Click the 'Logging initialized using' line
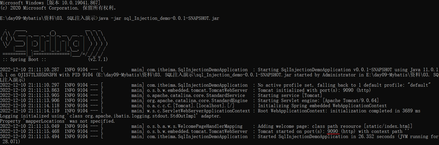This screenshot has height=145, width=439. click(110, 116)
